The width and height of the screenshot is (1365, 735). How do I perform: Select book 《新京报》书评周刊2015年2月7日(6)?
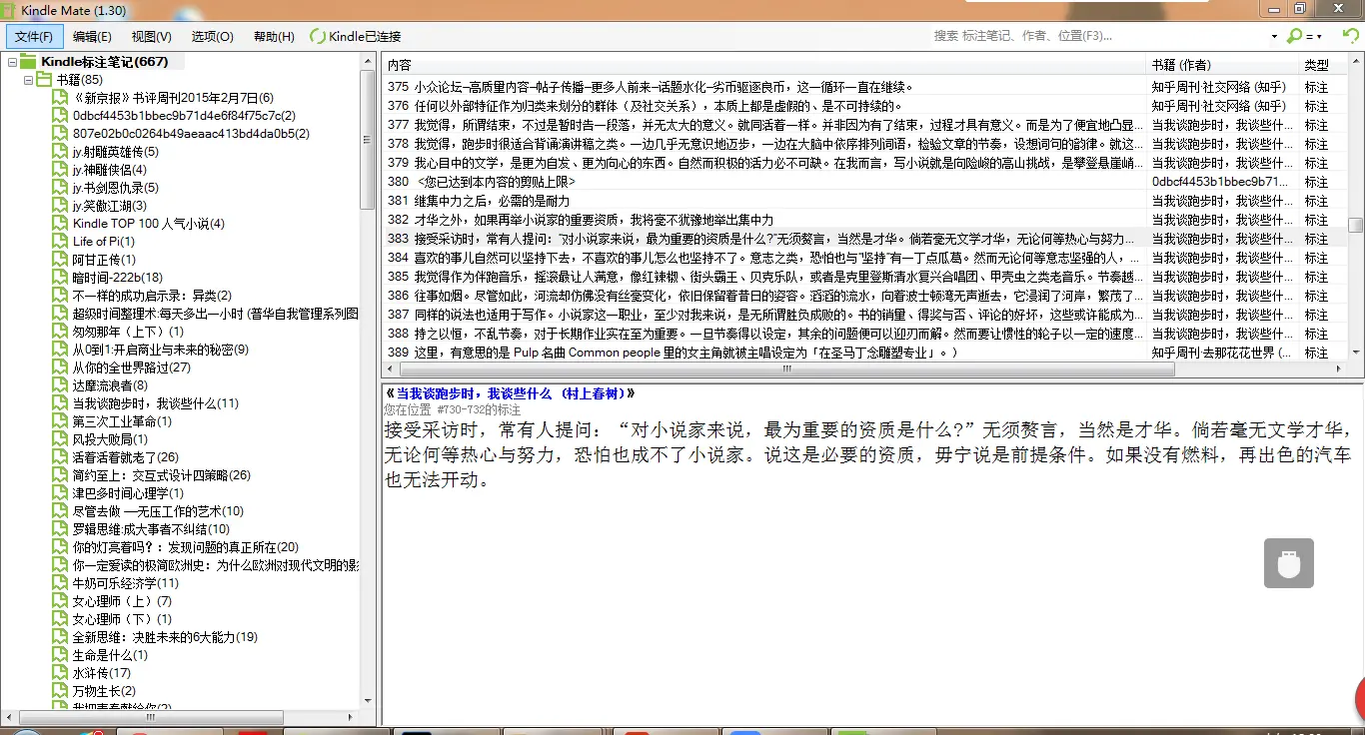[x=173, y=98]
